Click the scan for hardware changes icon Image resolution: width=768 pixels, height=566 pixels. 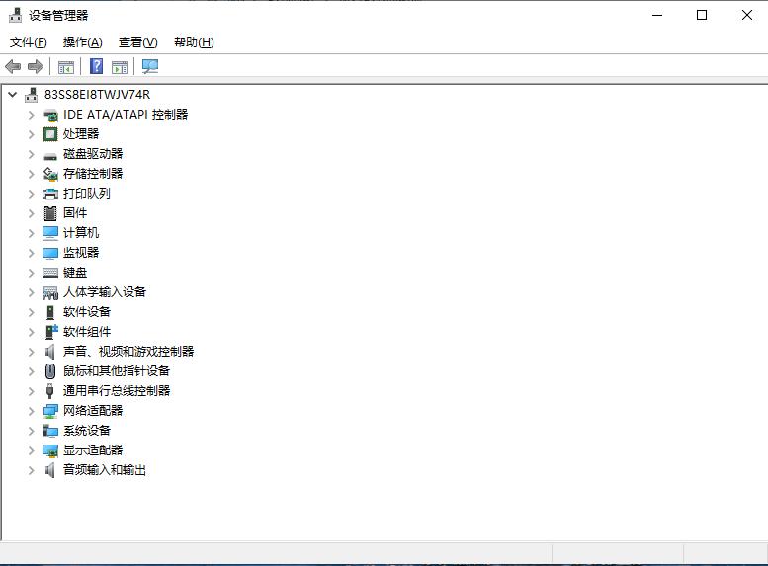coord(150,66)
